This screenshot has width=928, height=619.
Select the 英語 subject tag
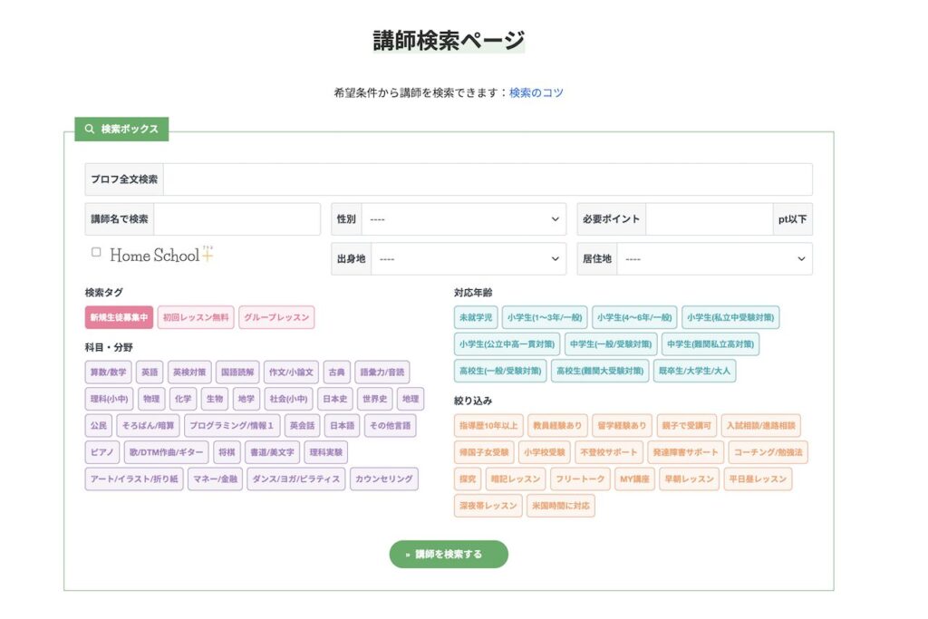point(150,372)
